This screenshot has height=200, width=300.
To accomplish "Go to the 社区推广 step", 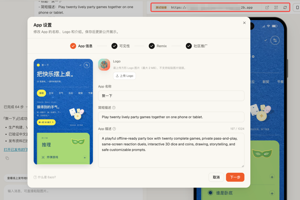I will [197, 46].
